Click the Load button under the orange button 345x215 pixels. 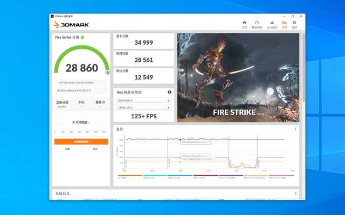pyautogui.click(x=67, y=149)
